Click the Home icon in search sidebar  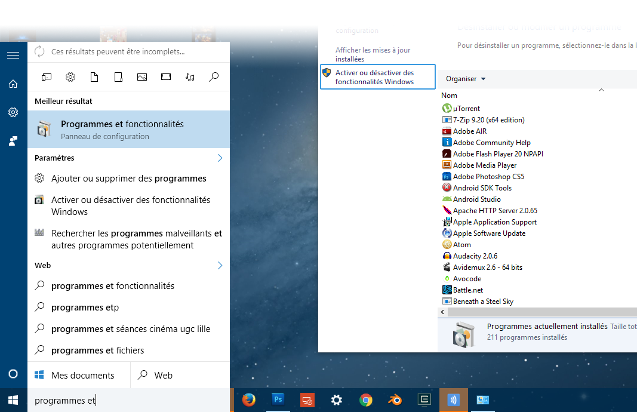click(13, 84)
